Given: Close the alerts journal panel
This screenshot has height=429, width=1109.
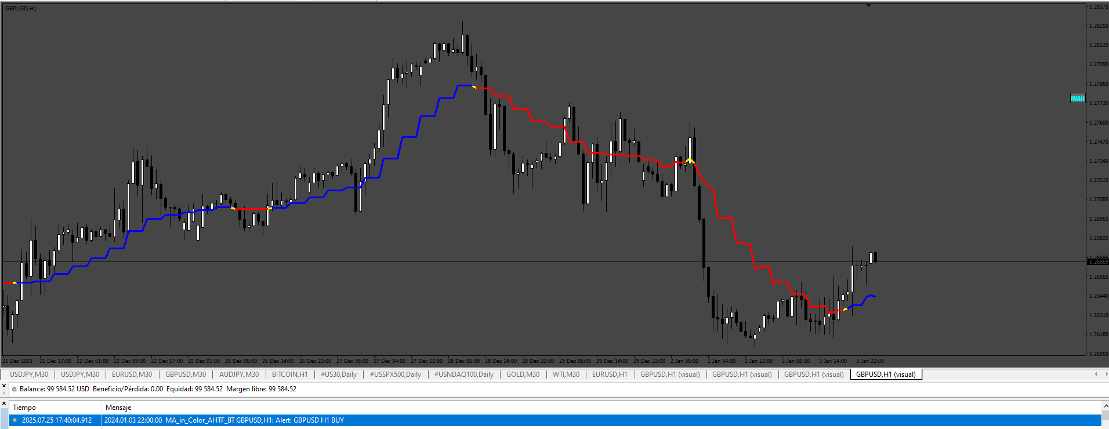Looking at the screenshot, I should coord(3,403).
